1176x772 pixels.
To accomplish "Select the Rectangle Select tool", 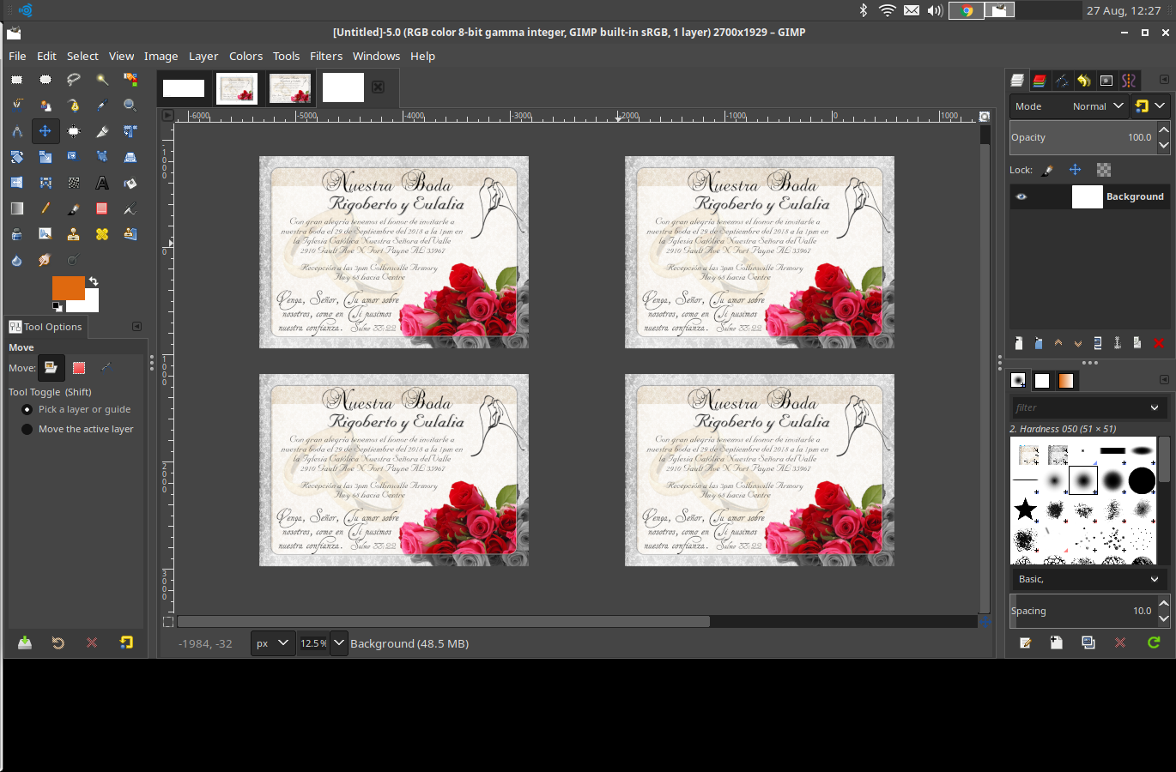I will tap(17, 80).
